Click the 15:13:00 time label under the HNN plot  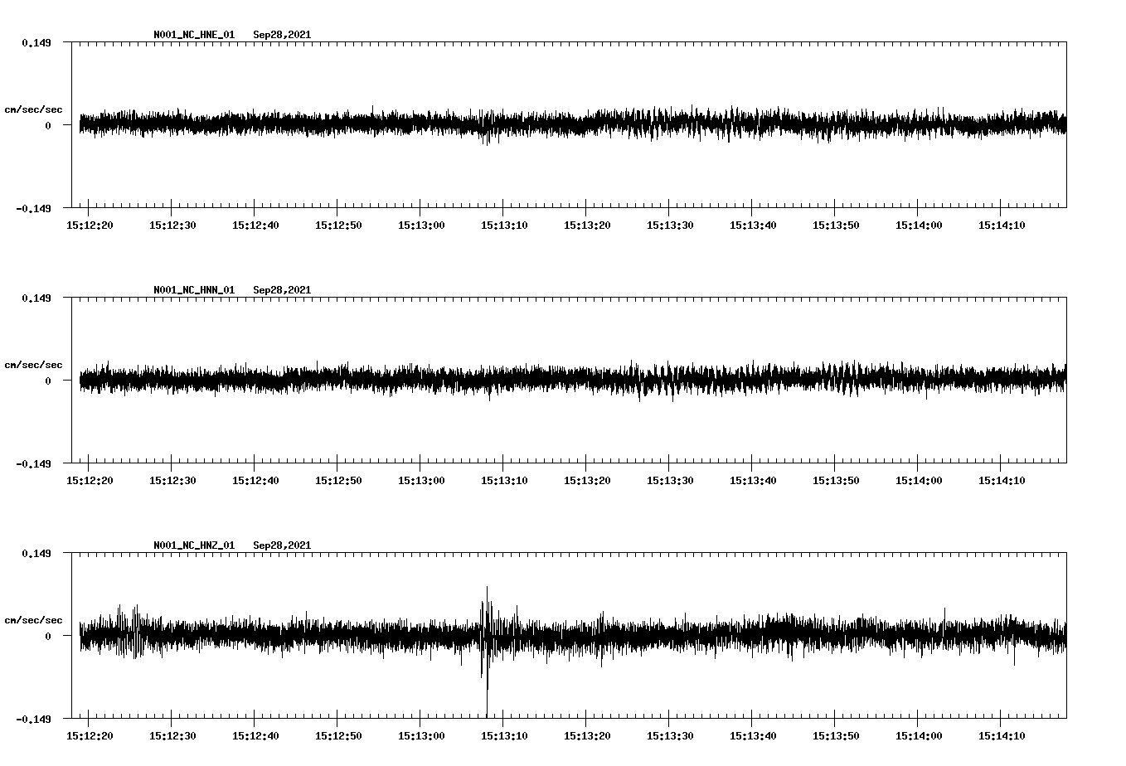point(421,480)
